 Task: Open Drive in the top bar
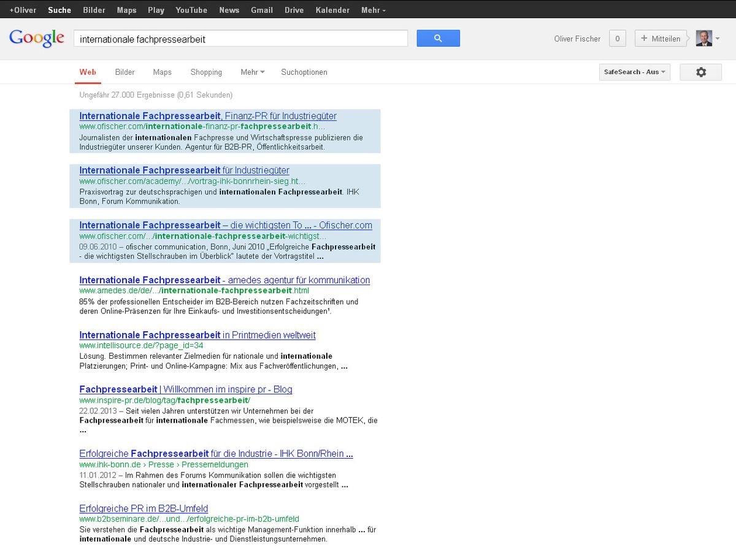point(294,10)
